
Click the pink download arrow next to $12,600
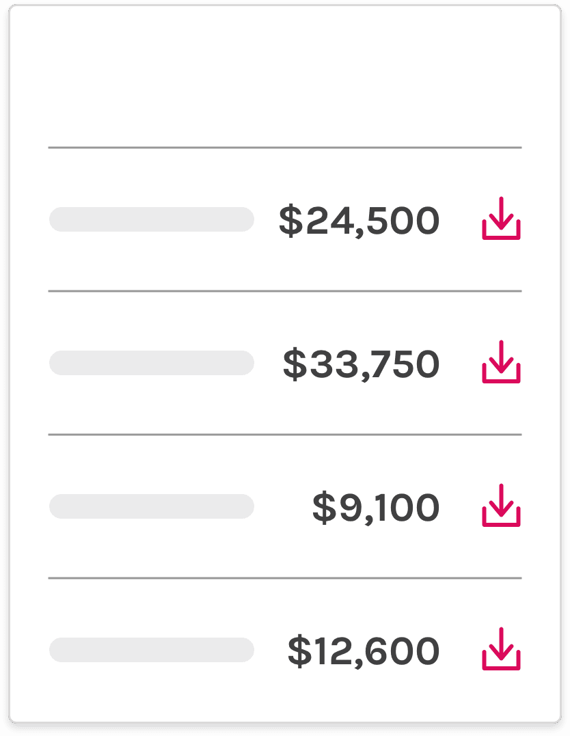[501, 649]
